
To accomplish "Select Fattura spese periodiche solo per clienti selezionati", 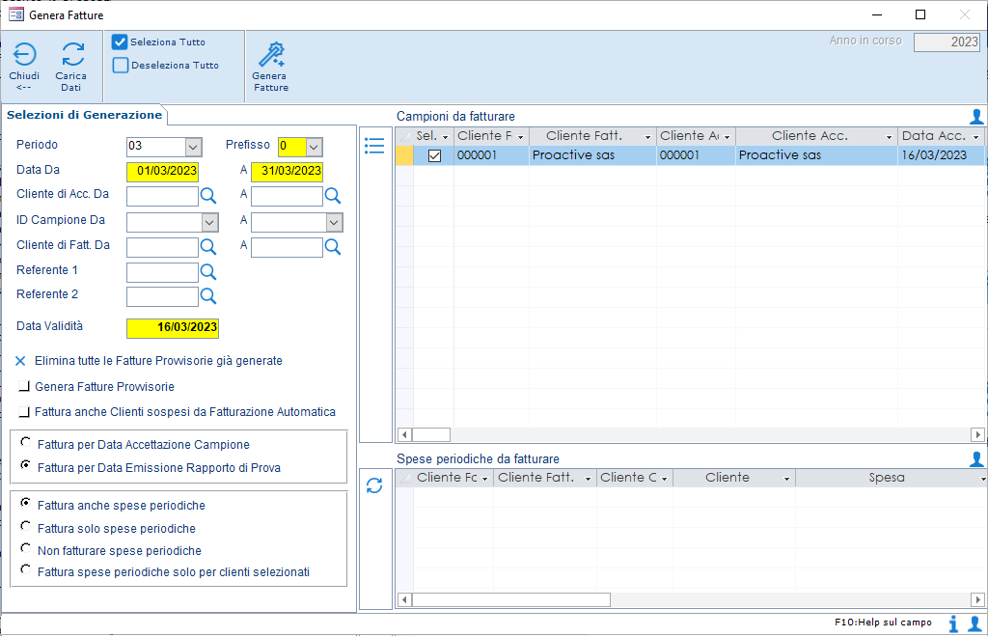I will click(25, 569).
